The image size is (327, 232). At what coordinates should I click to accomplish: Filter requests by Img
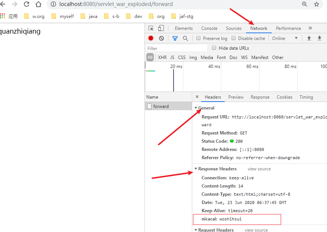[193, 58]
